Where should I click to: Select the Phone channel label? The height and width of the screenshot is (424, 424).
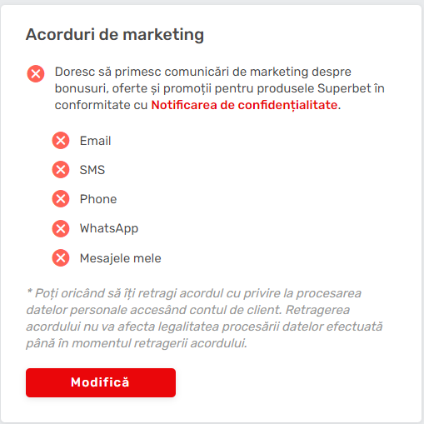[x=98, y=199]
